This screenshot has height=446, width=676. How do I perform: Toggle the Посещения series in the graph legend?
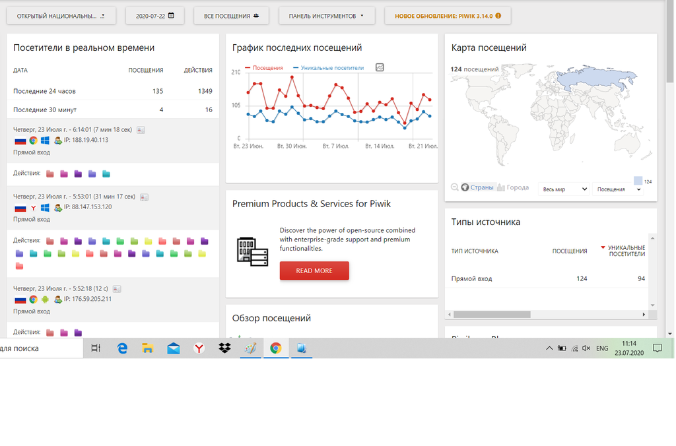[264, 68]
